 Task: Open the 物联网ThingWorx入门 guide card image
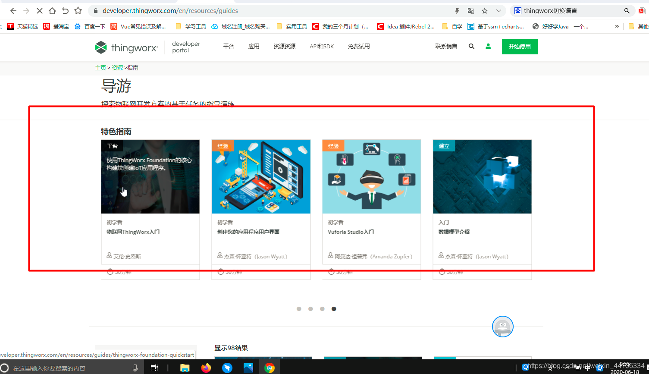click(x=150, y=176)
